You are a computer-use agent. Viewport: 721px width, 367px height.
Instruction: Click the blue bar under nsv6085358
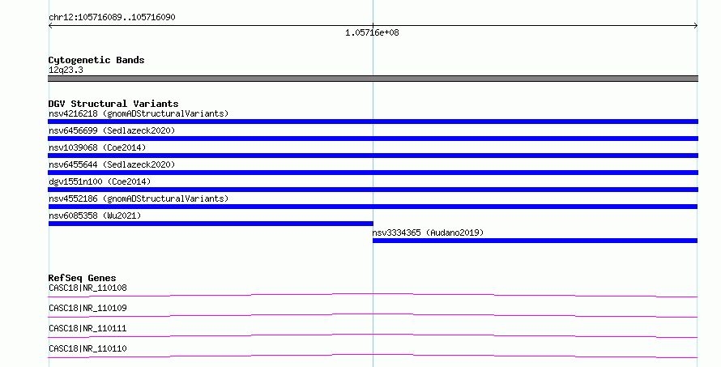[x=211, y=224]
